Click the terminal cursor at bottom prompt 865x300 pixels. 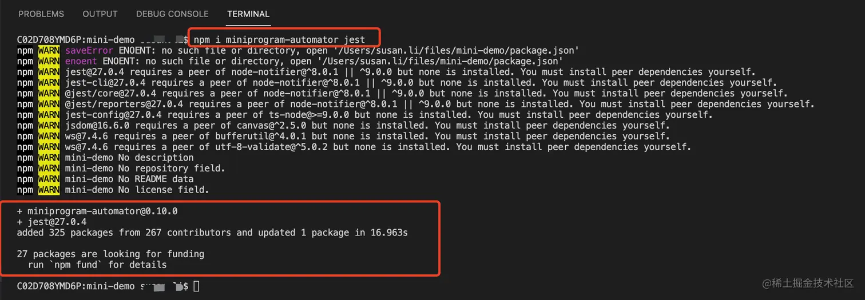click(x=196, y=286)
